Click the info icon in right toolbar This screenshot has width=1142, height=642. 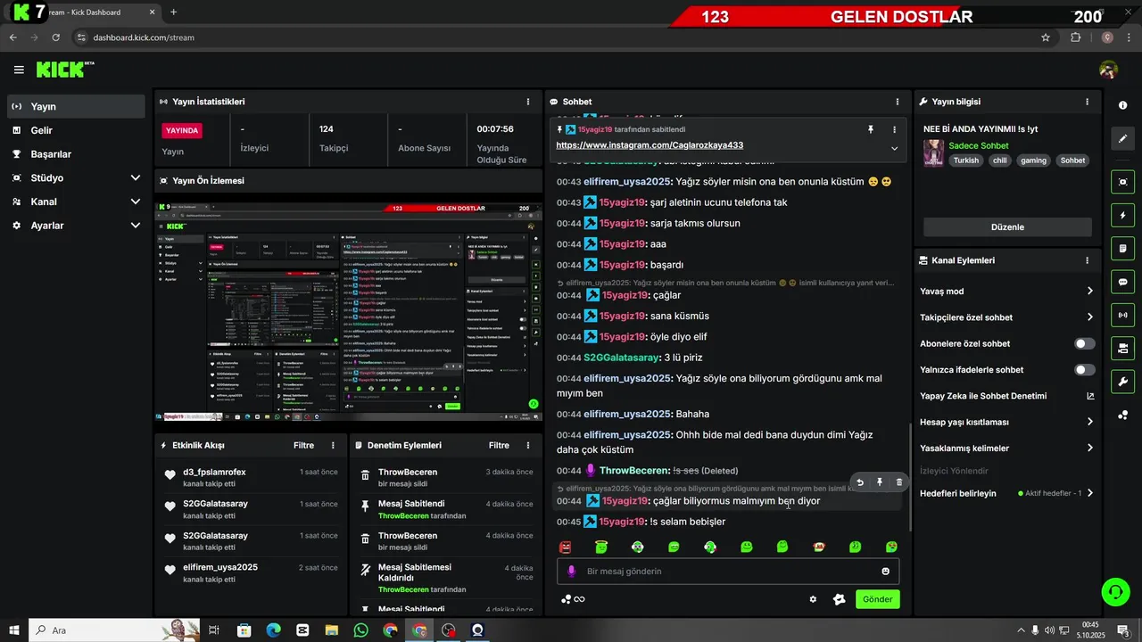click(x=1122, y=105)
